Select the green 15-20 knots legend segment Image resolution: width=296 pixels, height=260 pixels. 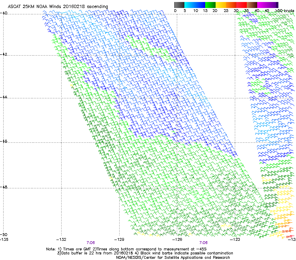coord(210,5)
